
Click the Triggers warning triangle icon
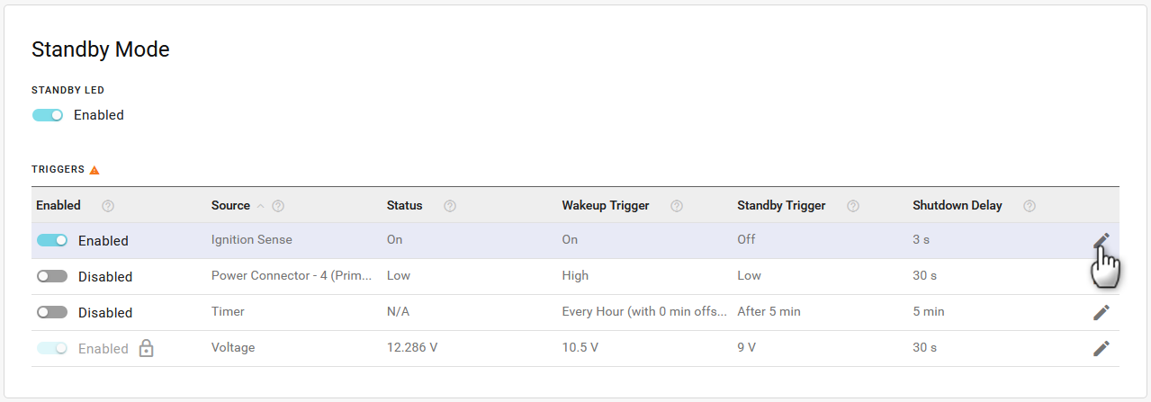tap(94, 169)
